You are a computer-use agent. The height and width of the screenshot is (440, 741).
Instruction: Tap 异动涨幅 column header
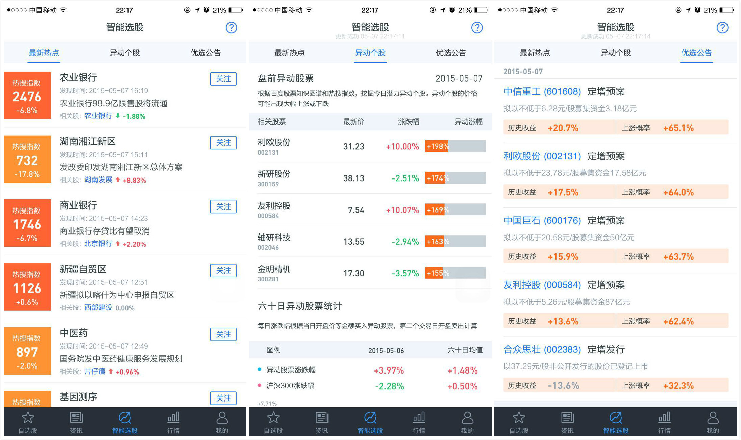click(468, 121)
